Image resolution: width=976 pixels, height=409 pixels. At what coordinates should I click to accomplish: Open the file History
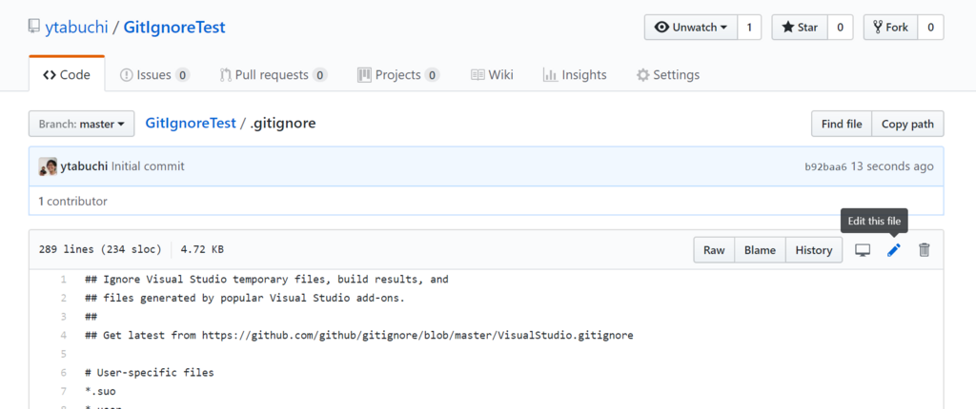pos(814,250)
